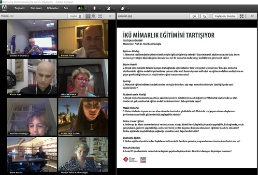Image resolution: width=258 pixels, height=175 pixels.
Task: Open the raise-hand status dropdown arrow
Action: coord(128,8)
